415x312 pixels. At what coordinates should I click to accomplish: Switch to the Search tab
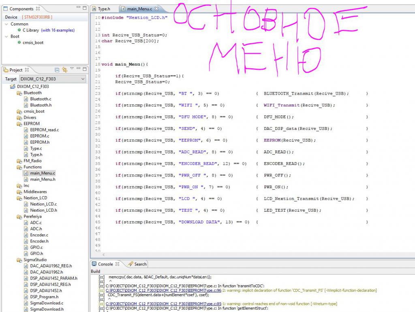137,264
